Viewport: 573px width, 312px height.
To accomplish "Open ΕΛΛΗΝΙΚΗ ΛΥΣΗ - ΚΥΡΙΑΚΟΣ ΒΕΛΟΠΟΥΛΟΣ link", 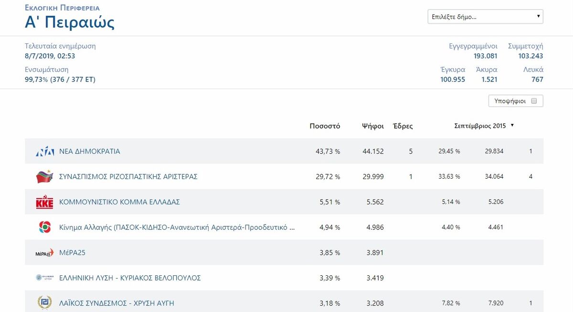I will [x=130, y=278].
